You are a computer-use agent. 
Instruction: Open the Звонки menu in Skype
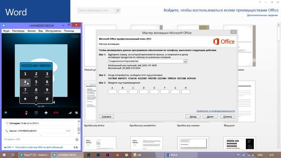point(31,31)
